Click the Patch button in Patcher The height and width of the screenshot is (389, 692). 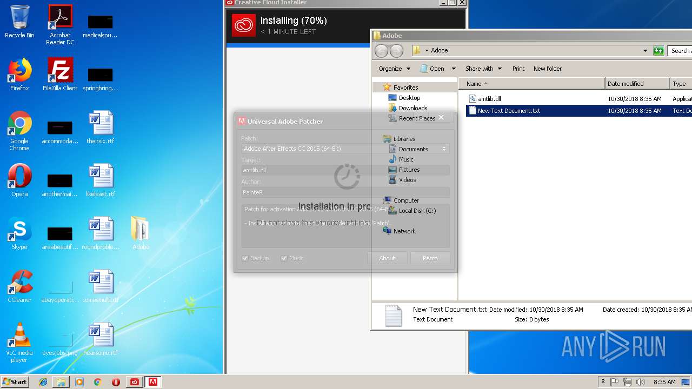point(430,258)
